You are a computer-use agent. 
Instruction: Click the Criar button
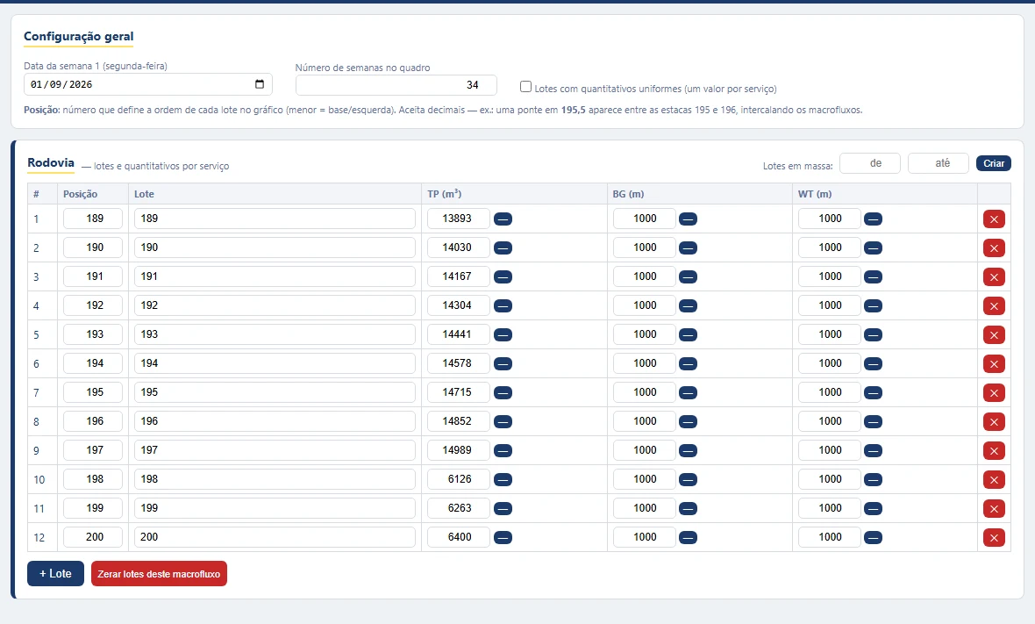pos(994,163)
